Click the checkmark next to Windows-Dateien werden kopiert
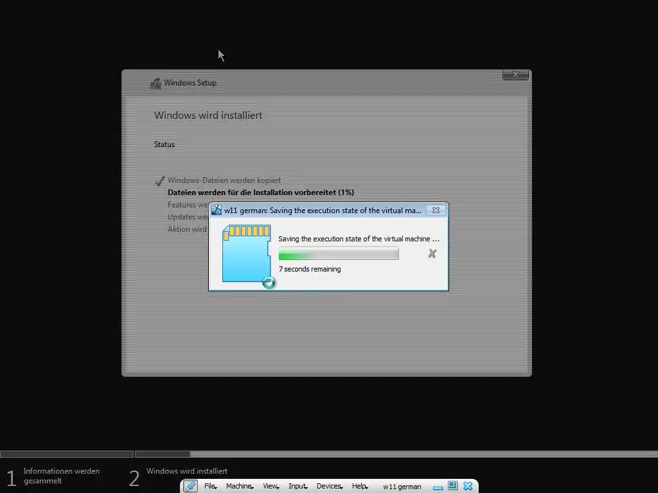 159,181
